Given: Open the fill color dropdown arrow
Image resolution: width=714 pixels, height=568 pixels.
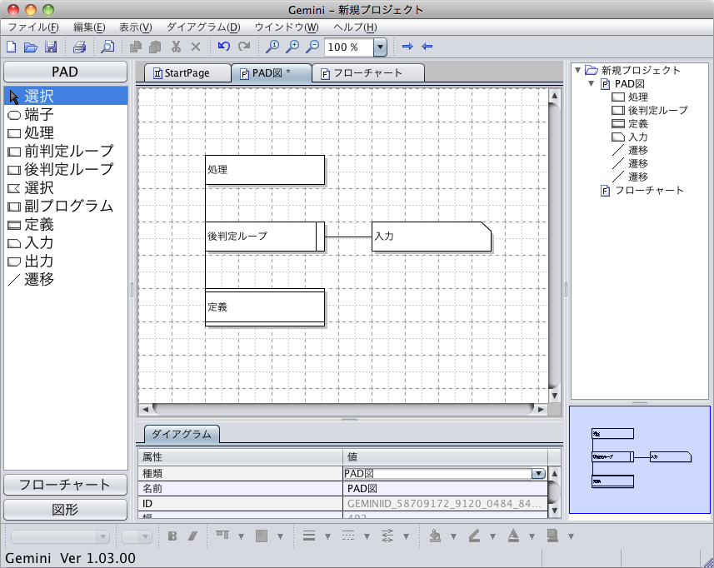Looking at the screenshot, I should (x=453, y=536).
